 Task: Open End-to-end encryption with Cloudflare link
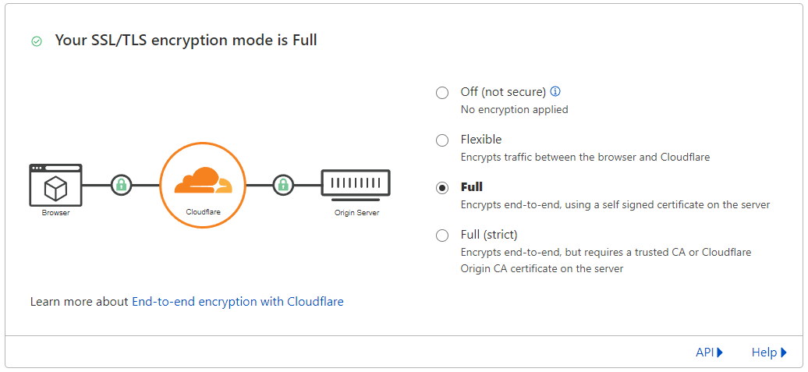[237, 301]
